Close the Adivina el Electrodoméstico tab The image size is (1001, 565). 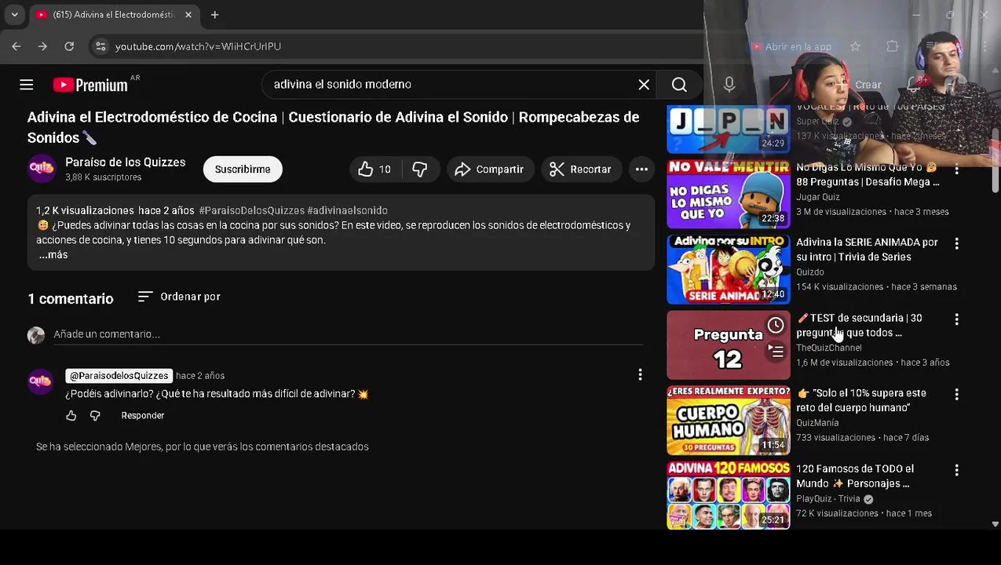pos(188,15)
